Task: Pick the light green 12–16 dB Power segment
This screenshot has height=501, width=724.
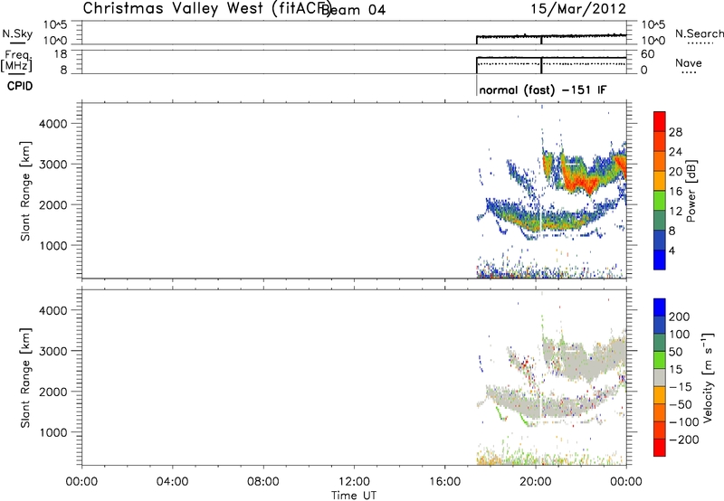Action: tap(660, 201)
